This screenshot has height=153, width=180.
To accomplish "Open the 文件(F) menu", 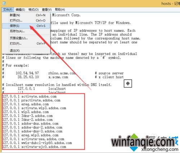I will click(8, 10).
